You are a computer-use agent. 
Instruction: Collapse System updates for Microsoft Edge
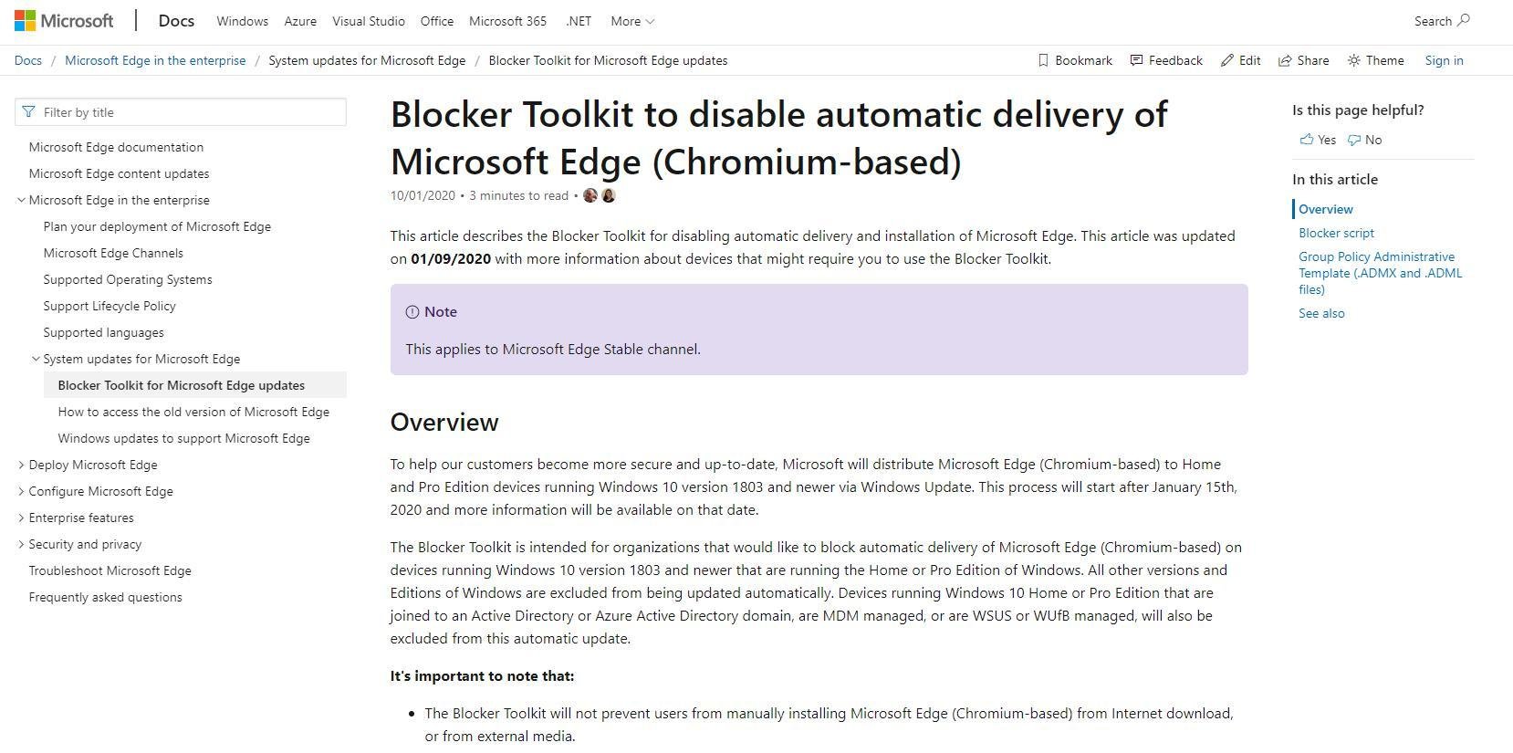click(x=36, y=359)
